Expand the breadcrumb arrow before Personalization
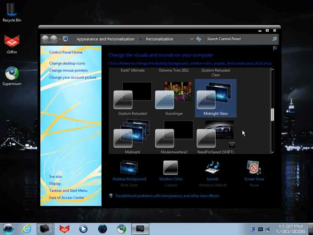This screenshot has width=313, height=235. (x=140, y=39)
